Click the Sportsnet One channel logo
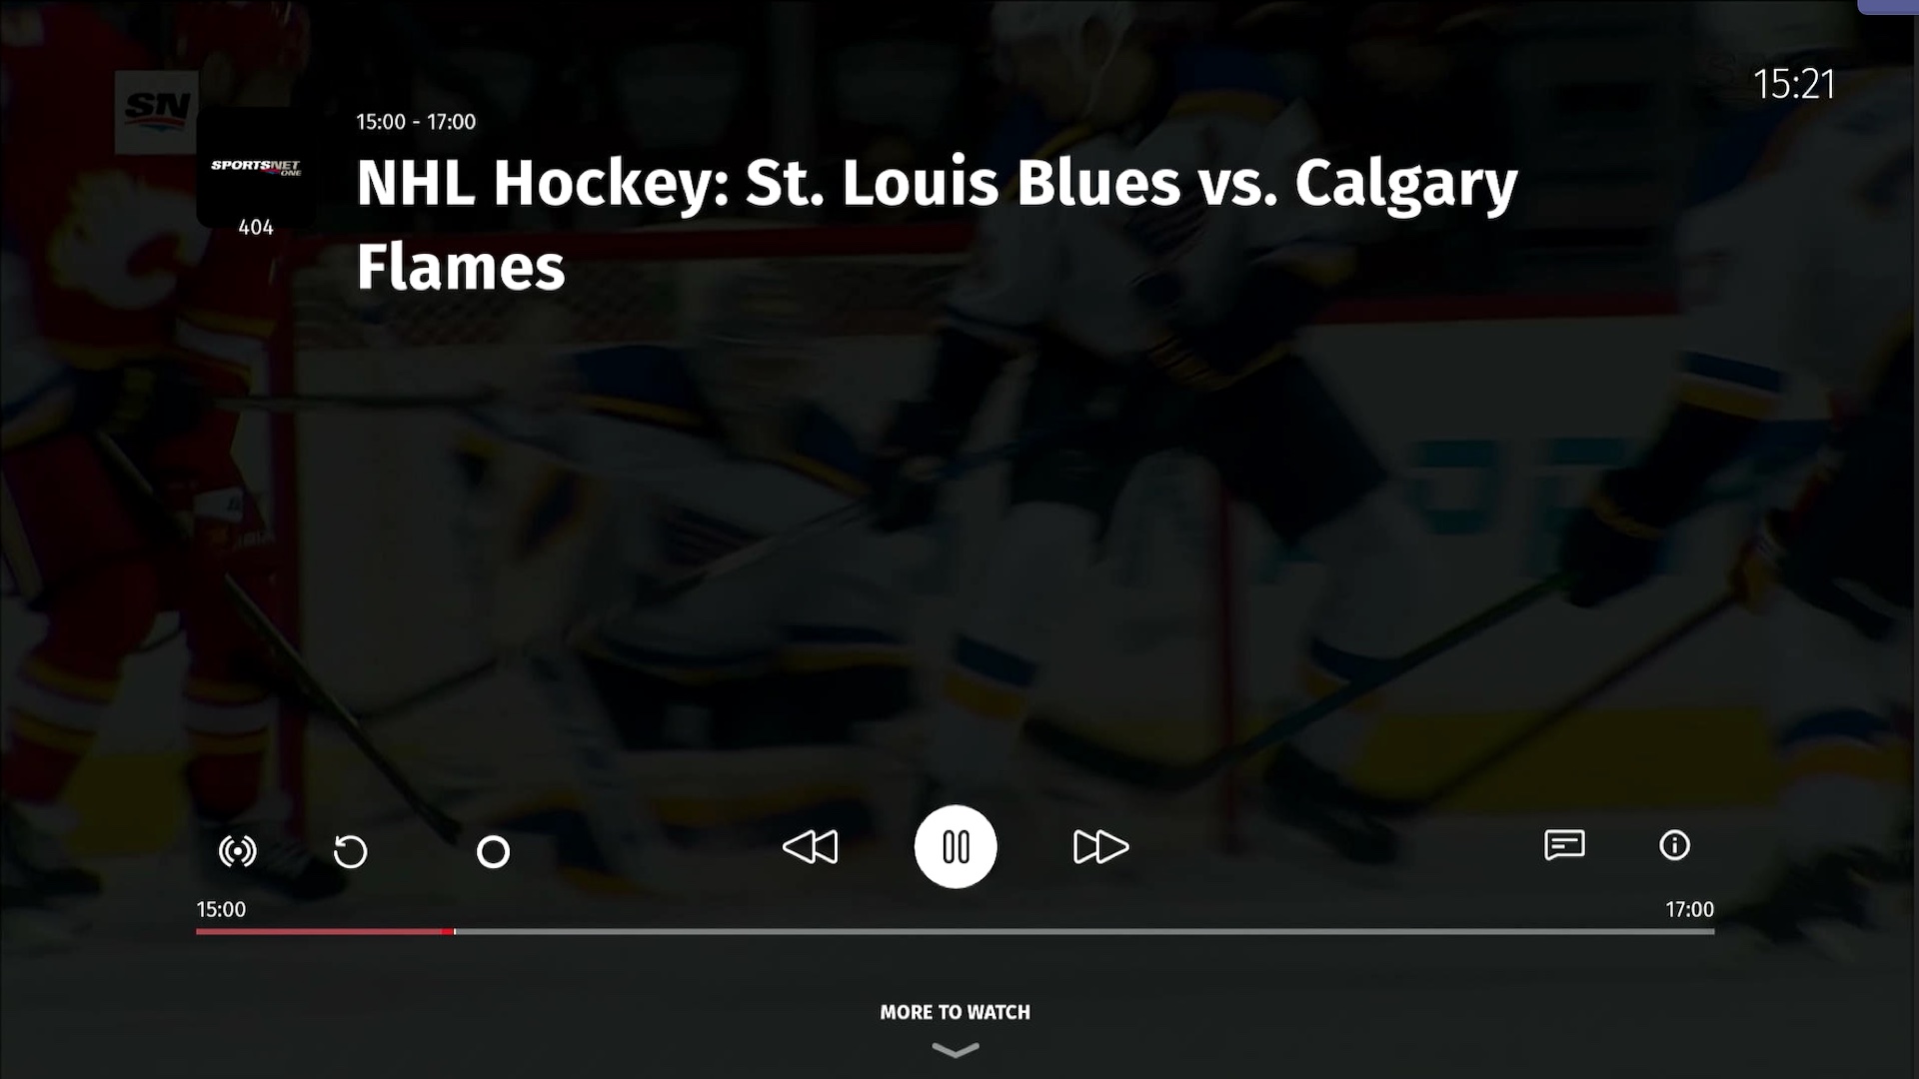This screenshot has width=1919, height=1079. point(256,167)
